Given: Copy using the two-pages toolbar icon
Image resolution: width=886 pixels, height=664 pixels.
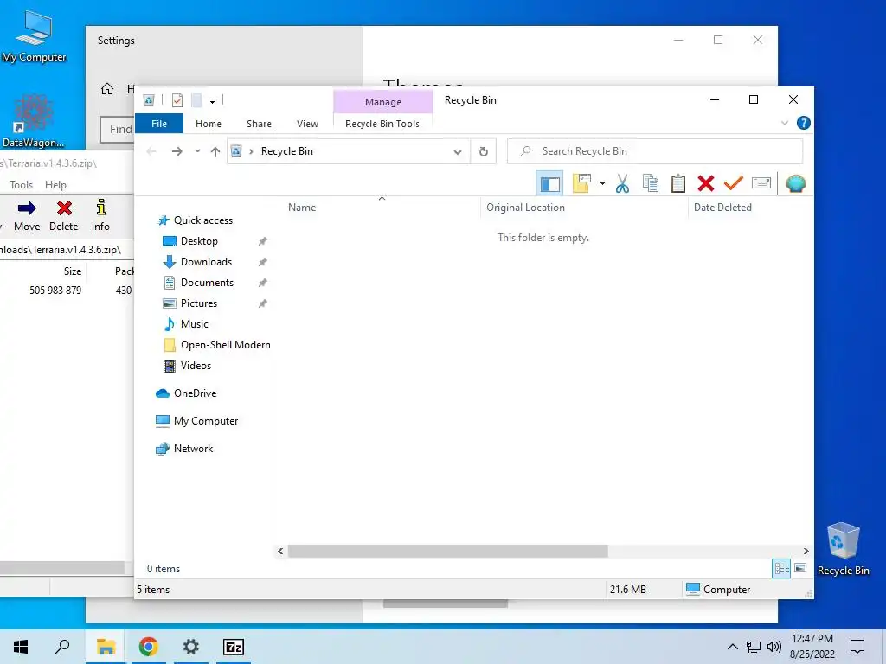Looking at the screenshot, I should (x=651, y=183).
